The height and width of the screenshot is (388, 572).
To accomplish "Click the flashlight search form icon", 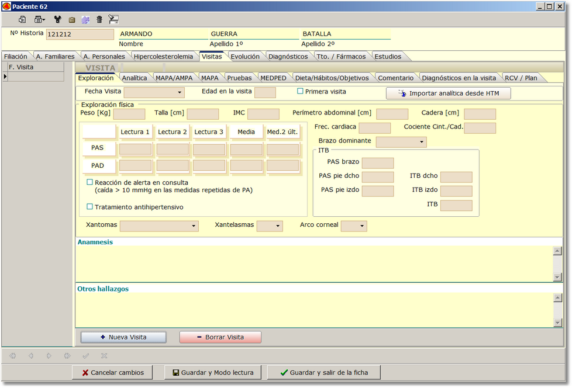I will coord(113,19).
